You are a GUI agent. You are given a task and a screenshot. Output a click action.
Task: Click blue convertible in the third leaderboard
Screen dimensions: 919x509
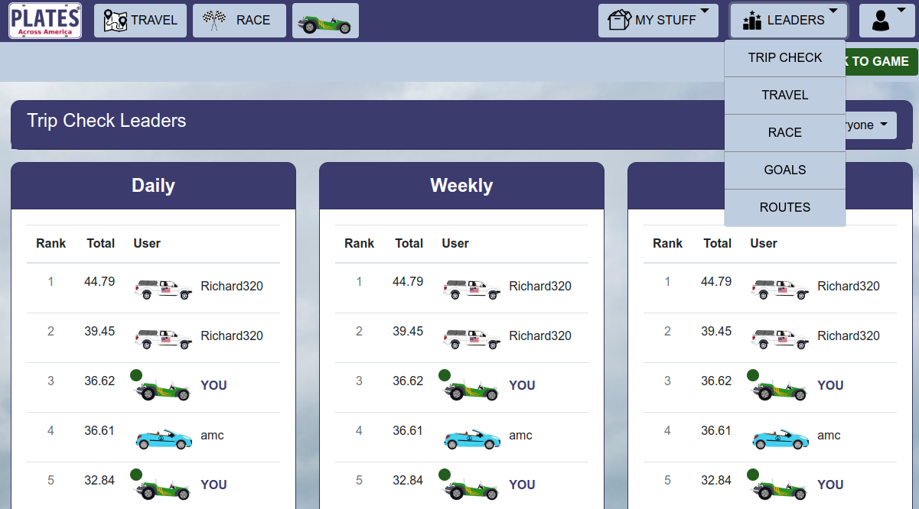[x=780, y=439]
